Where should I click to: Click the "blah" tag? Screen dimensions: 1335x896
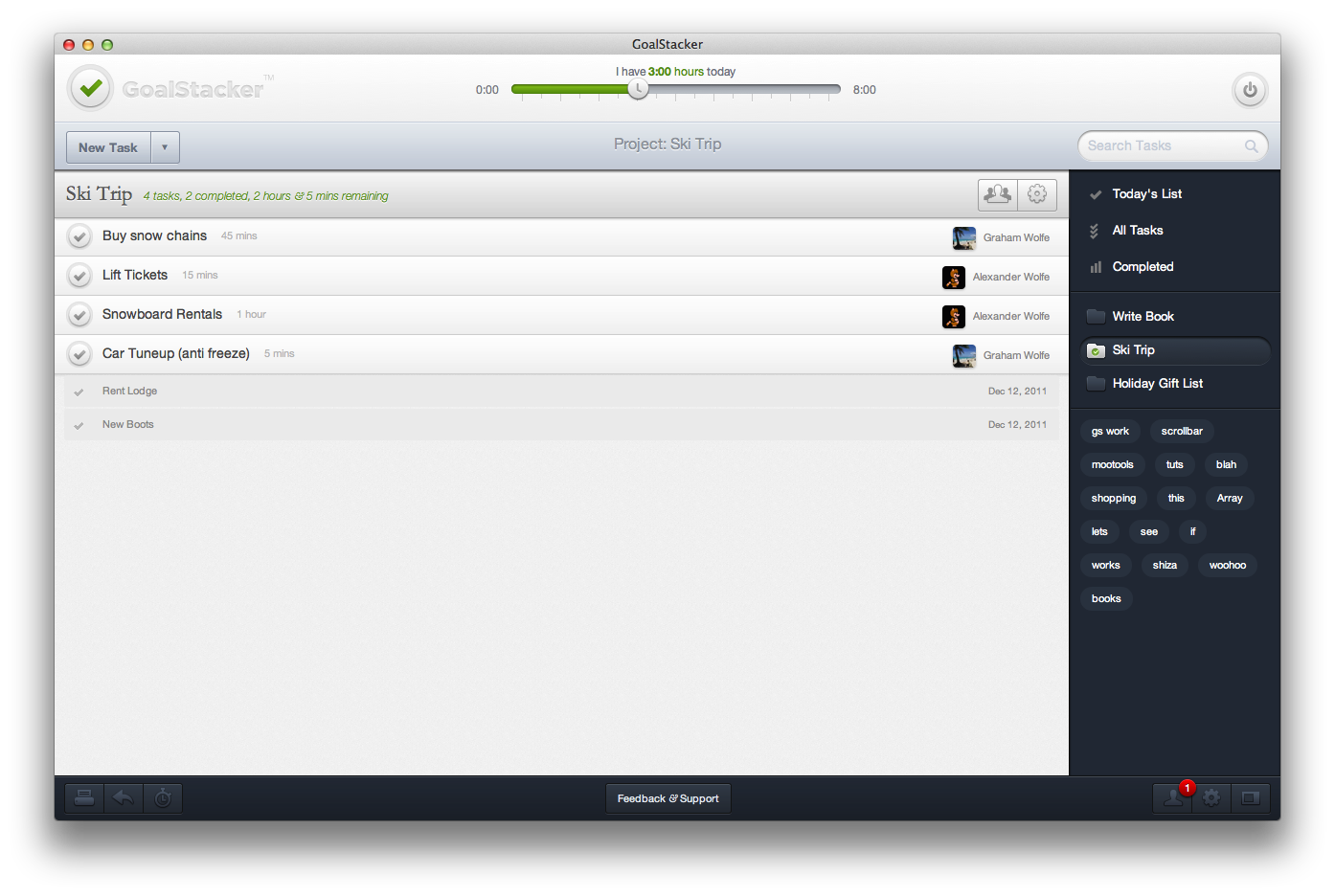coord(1226,464)
